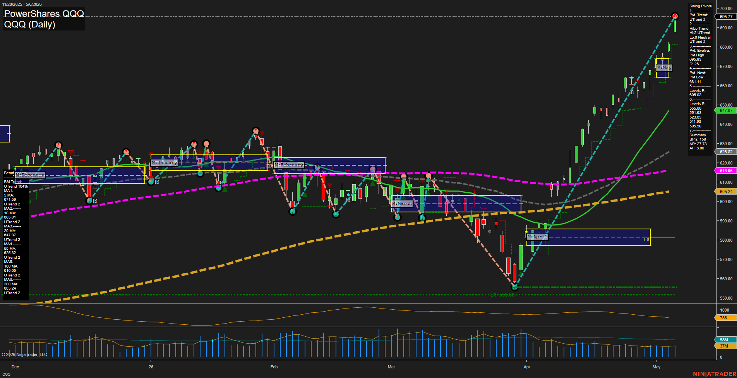
Task: Click the 'M:May' monthly range label
Action: [x=664, y=68]
